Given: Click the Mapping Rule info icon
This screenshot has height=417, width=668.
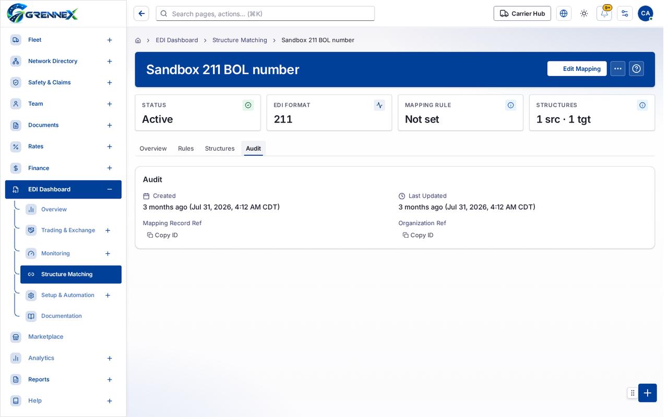Looking at the screenshot, I should point(511,105).
